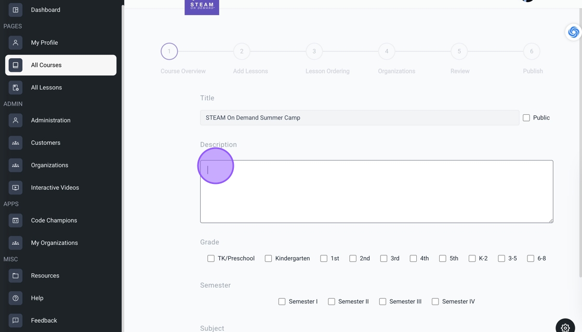The height and width of the screenshot is (332, 582).
Task: Open the settings gear at bottom right
Action: pos(565,327)
